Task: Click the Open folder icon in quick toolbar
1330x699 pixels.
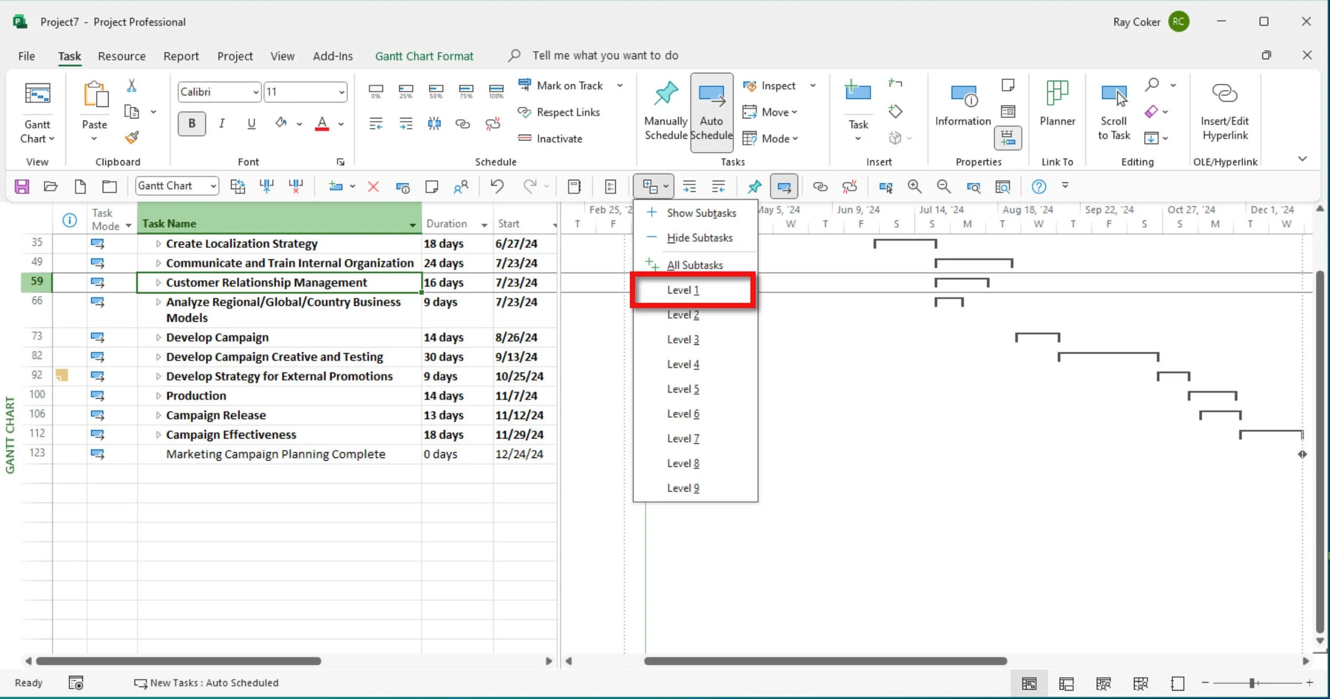Action: [51, 186]
